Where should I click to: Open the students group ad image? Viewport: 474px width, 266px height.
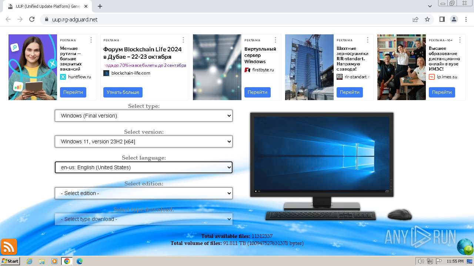[x=401, y=67]
